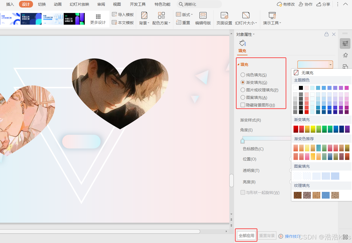The width and height of the screenshot is (352, 243).
Task: Open the 协作 collaboration option
Action: [306, 4]
